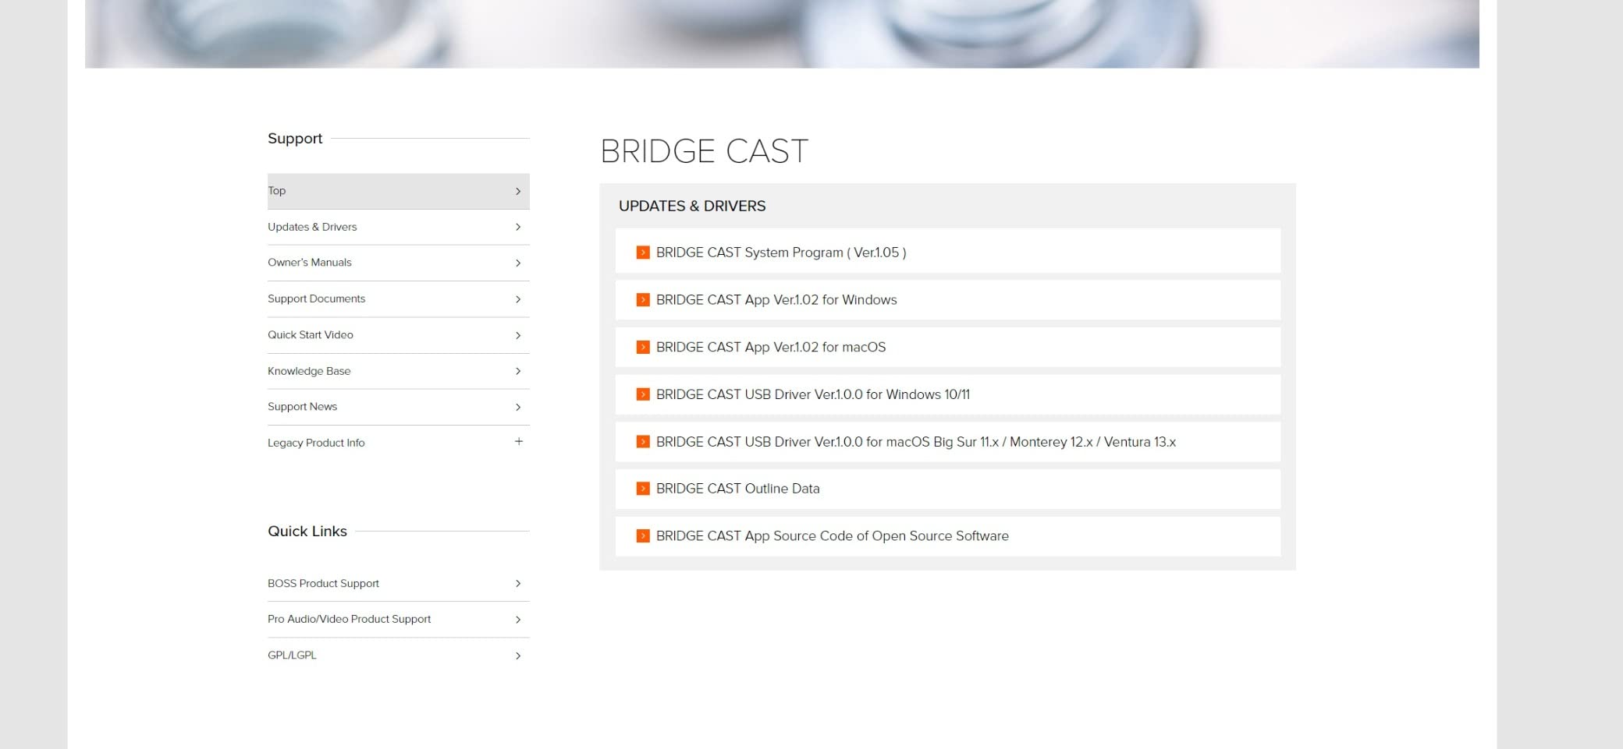Click Legacy Product Info label
Screen dimensions: 1623x749
(x=316, y=443)
